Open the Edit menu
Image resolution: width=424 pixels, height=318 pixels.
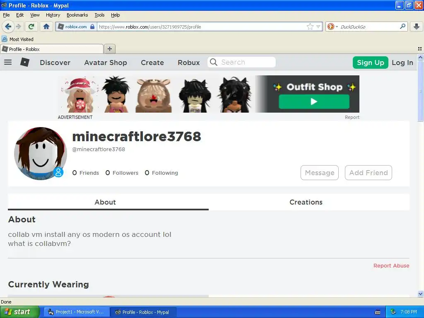[x=20, y=15]
